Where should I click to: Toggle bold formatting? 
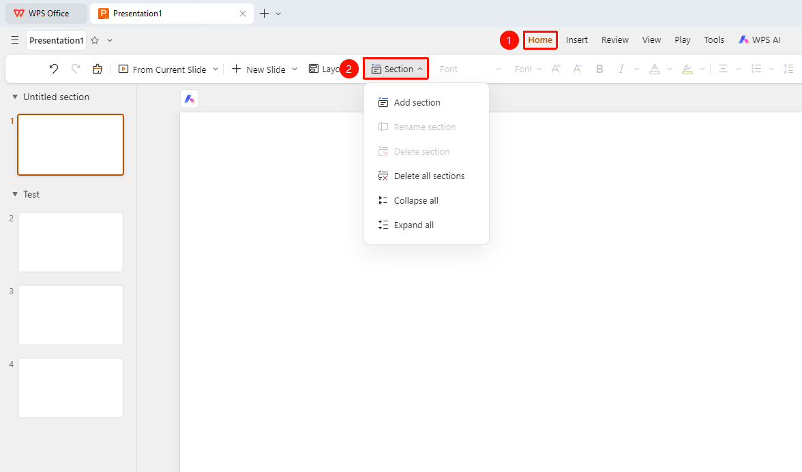600,69
